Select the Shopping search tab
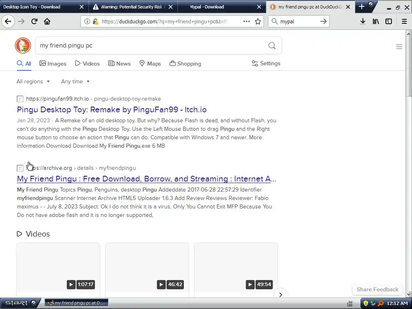 point(185,64)
